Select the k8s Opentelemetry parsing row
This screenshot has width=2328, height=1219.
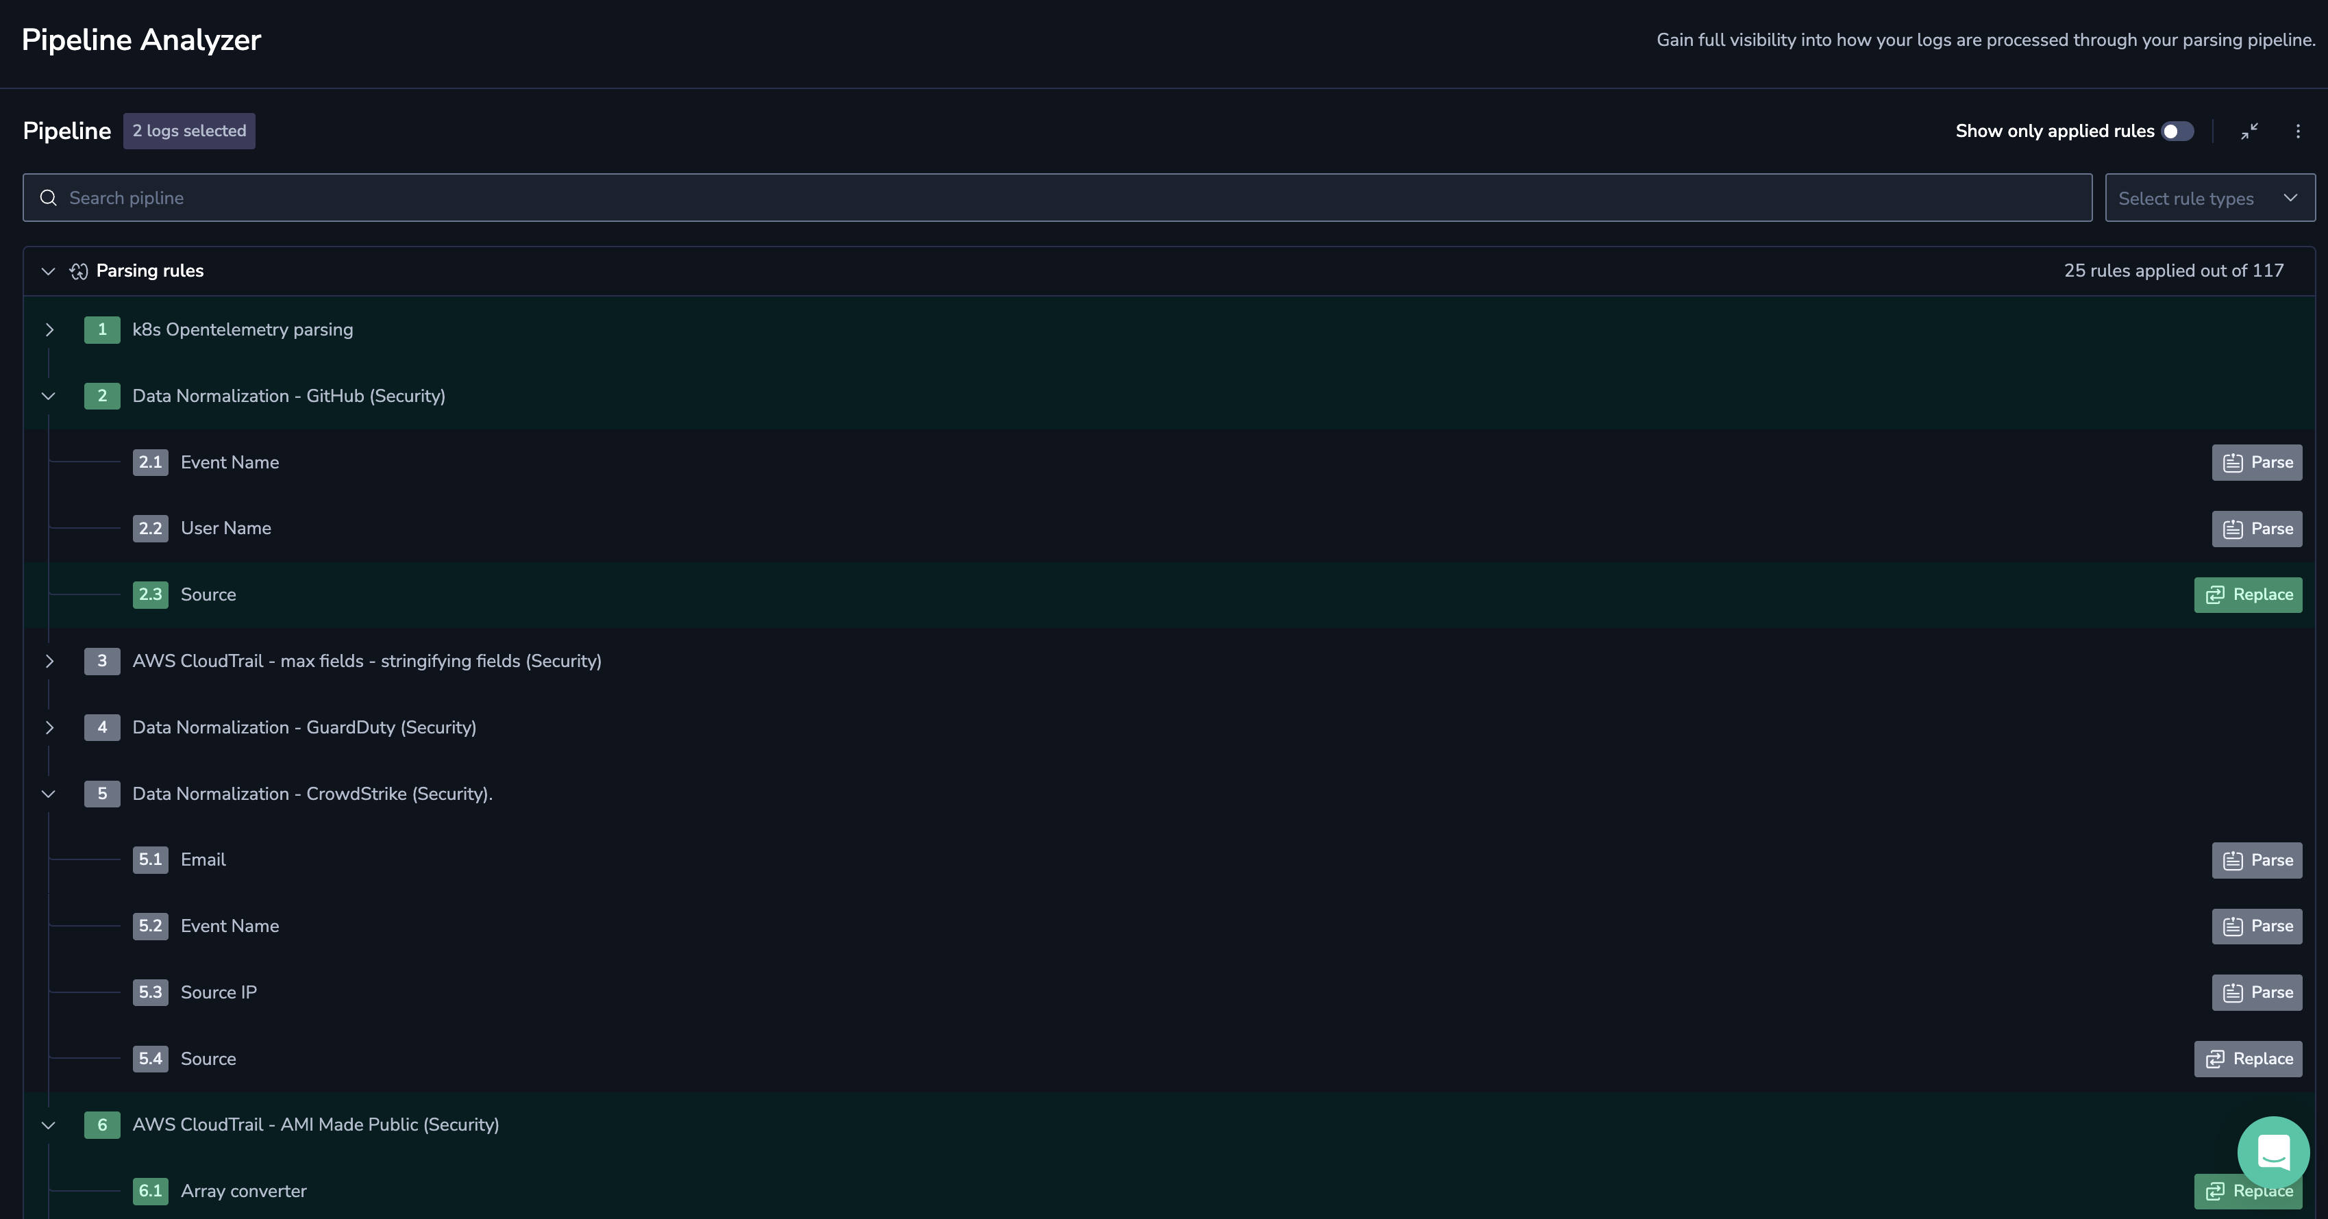1169,330
